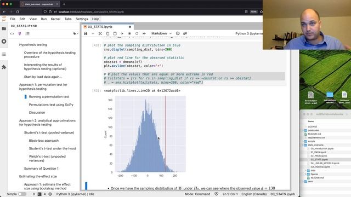351x197 pixels.
Task: Select Discussion heading in TOC
Action: (37, 113)
